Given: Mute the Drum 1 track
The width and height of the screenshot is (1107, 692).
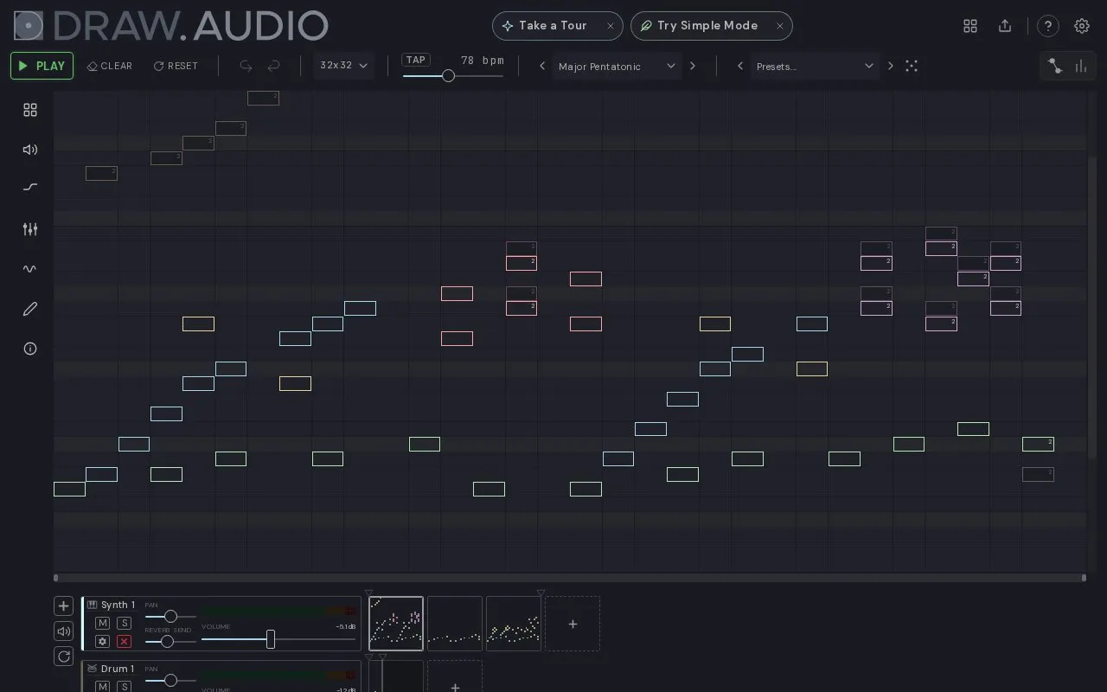Looking at the screenshot, I should [102, 687].
